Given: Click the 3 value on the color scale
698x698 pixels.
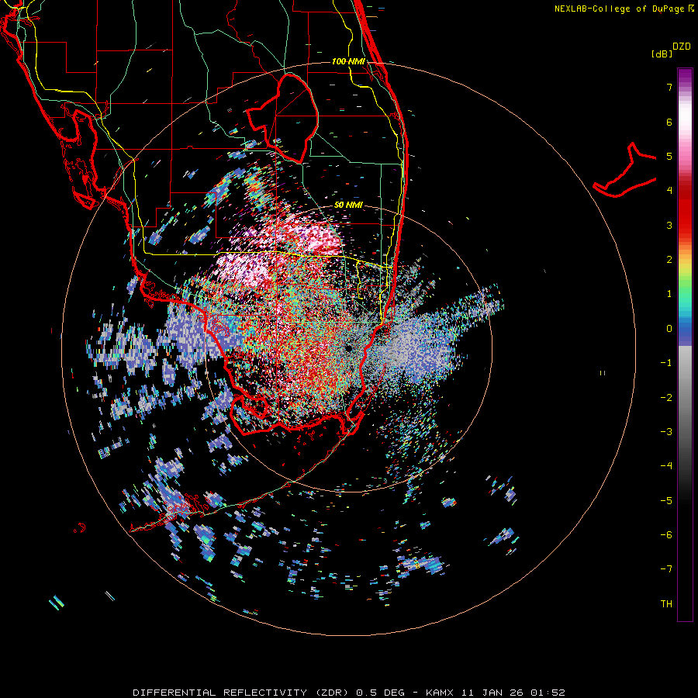Looking at the screenshot, I should tap(669, 225).
